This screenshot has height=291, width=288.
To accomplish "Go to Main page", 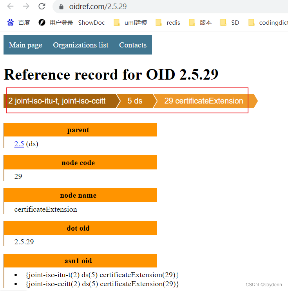I will point(25,45).
